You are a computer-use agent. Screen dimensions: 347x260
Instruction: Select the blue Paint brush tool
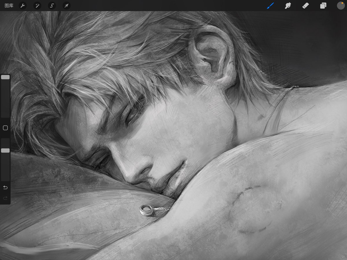pyautogui.click(x=270, y=5)
